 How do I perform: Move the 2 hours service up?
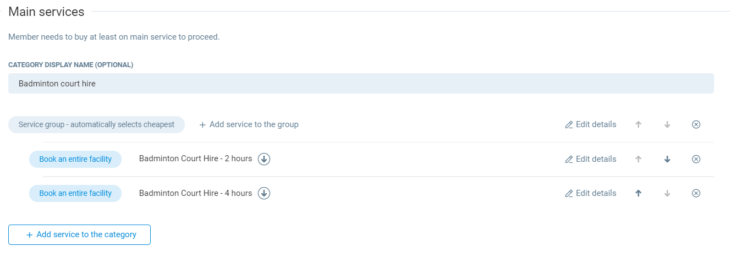coord(638,159)
